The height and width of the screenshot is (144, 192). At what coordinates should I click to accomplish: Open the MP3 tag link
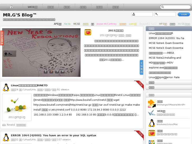tap(163, 24)
